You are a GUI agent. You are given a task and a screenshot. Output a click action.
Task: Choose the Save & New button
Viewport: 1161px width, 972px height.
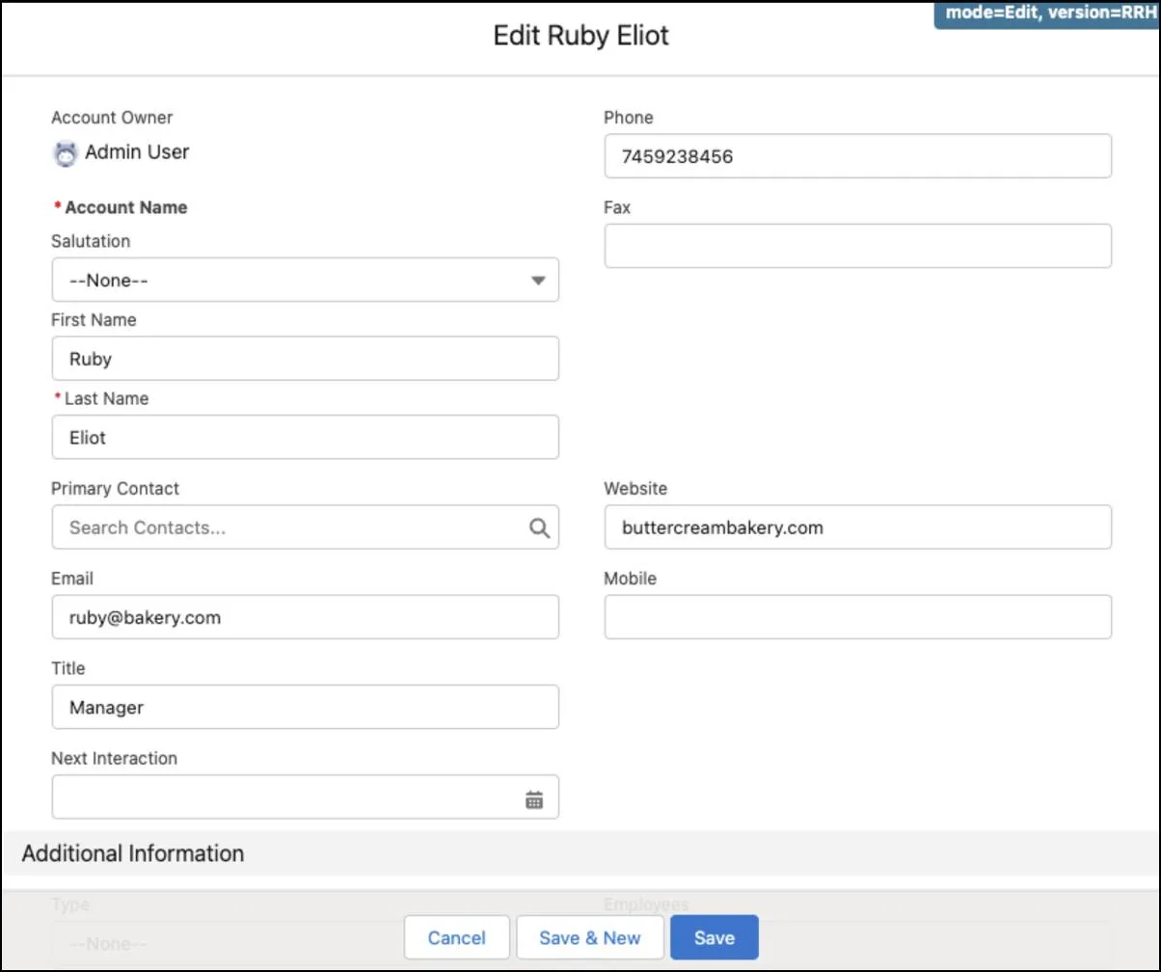[x=590, y=938]
